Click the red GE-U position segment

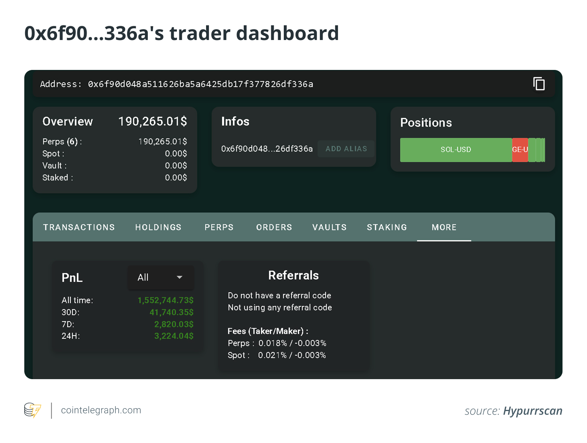520,150
